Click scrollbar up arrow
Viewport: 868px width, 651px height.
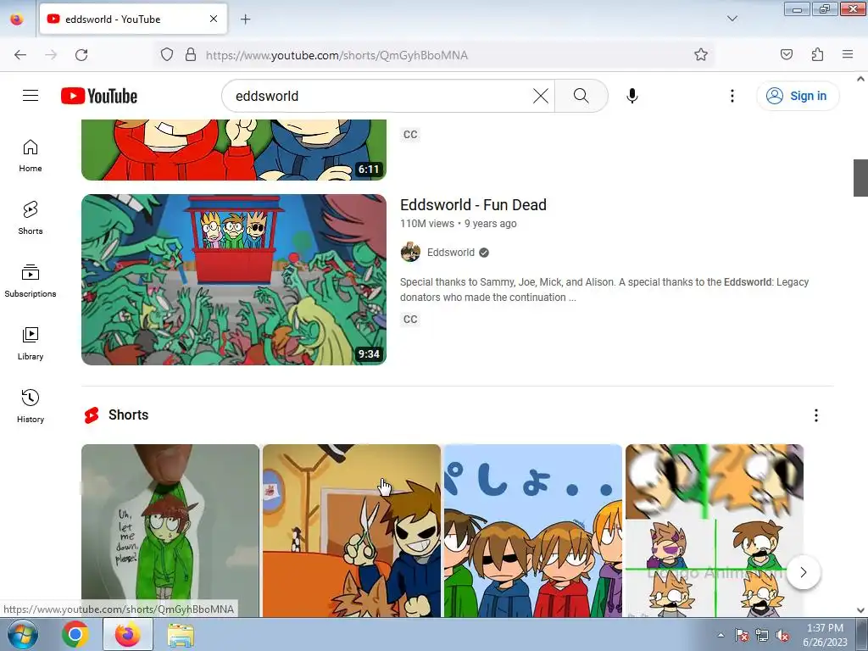coord(860,79)
